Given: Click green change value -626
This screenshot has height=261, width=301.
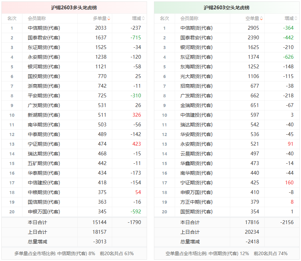Looking at the screenshot, I should pyautogui.click(x=288, y=57).
